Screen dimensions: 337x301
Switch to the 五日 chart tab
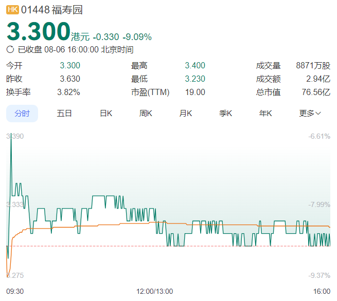click(64, 114)
